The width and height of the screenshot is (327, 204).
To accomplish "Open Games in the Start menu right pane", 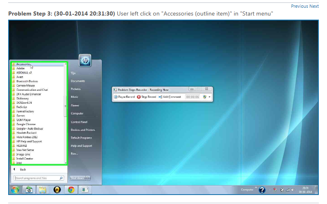I will (75, 105).
